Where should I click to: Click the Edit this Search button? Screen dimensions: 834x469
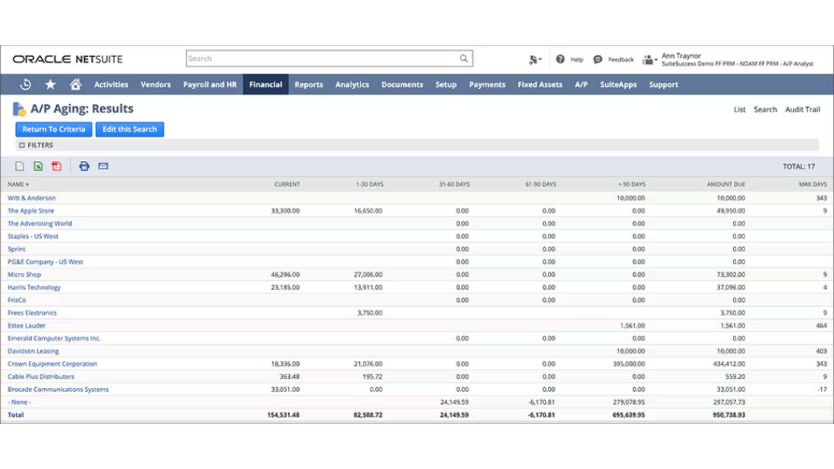(x=129, y=129)
